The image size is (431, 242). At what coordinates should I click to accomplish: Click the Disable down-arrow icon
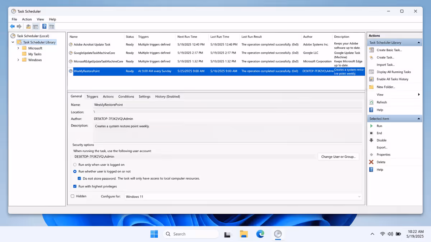[x=372, y=140]
